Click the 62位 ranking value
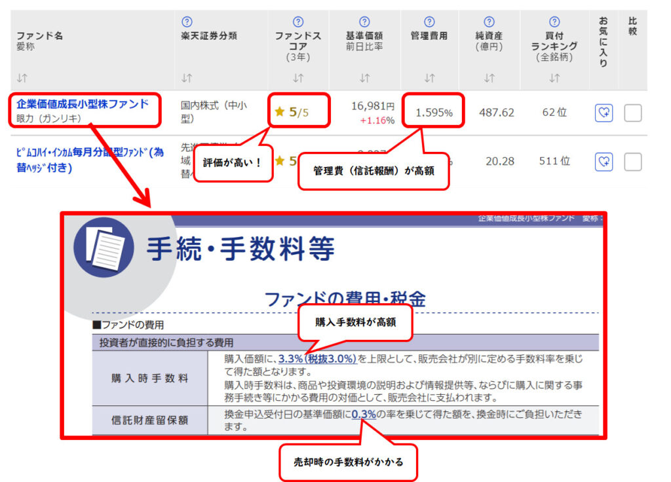 (x=554, y=113)
